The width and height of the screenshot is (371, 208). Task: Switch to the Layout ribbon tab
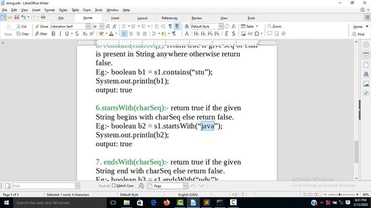[143, 18]
